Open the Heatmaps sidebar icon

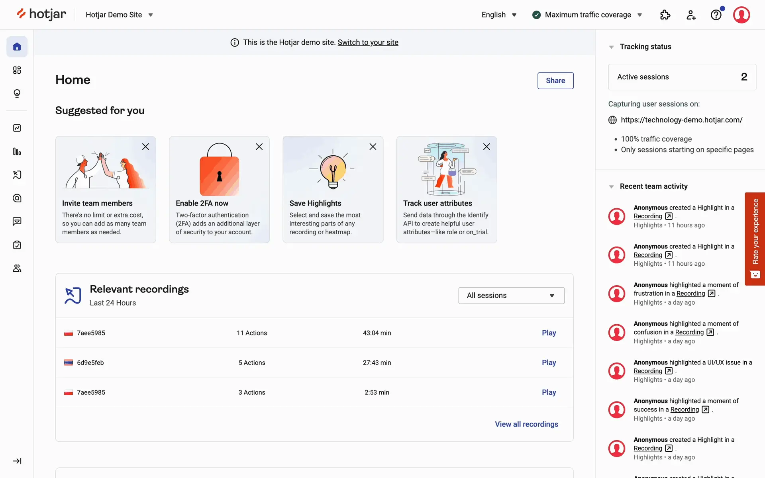pyautogui.click(x=17, y=198)
